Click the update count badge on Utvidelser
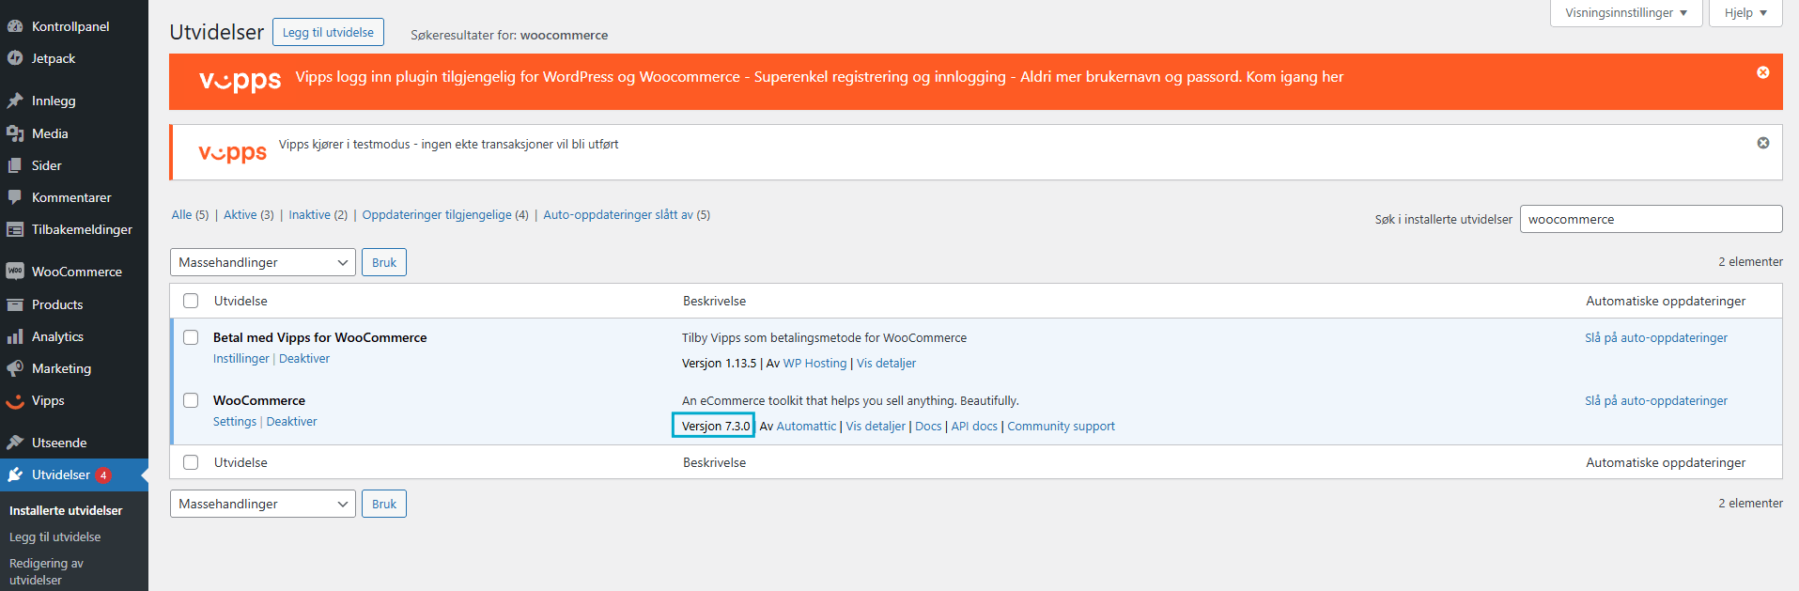 103,475
